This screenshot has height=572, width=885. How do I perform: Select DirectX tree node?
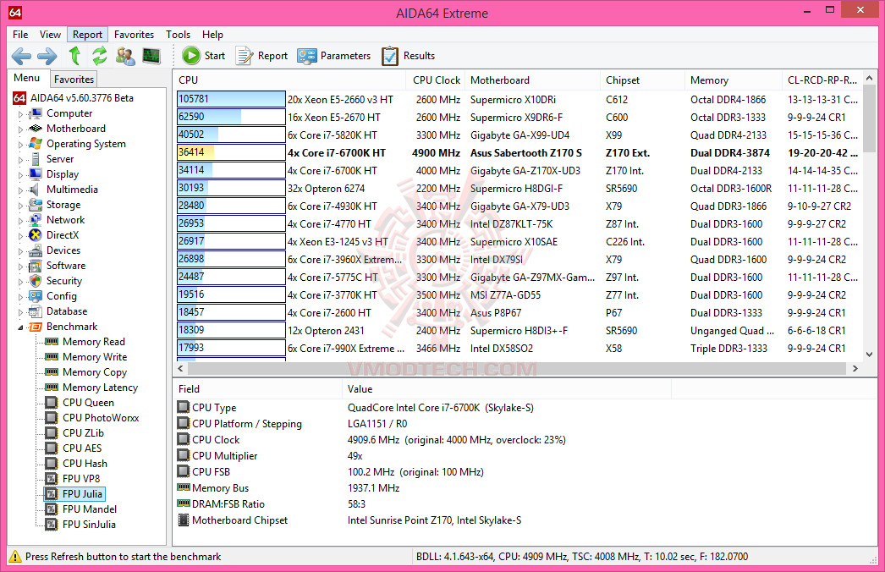click(x=63, y=235)
